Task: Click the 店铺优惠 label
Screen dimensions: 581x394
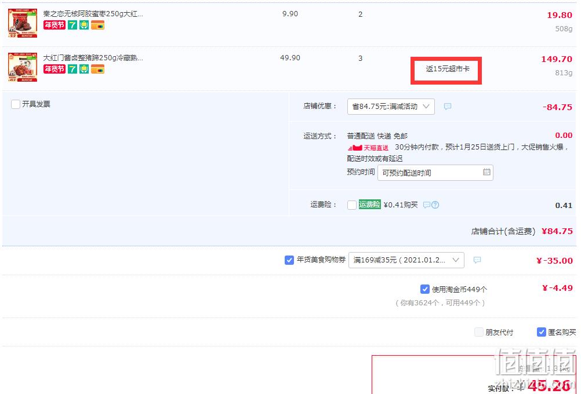Action: [320, 106]
